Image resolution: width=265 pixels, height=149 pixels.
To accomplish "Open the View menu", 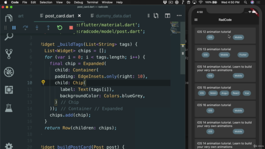I will click(x=59, y=2).
